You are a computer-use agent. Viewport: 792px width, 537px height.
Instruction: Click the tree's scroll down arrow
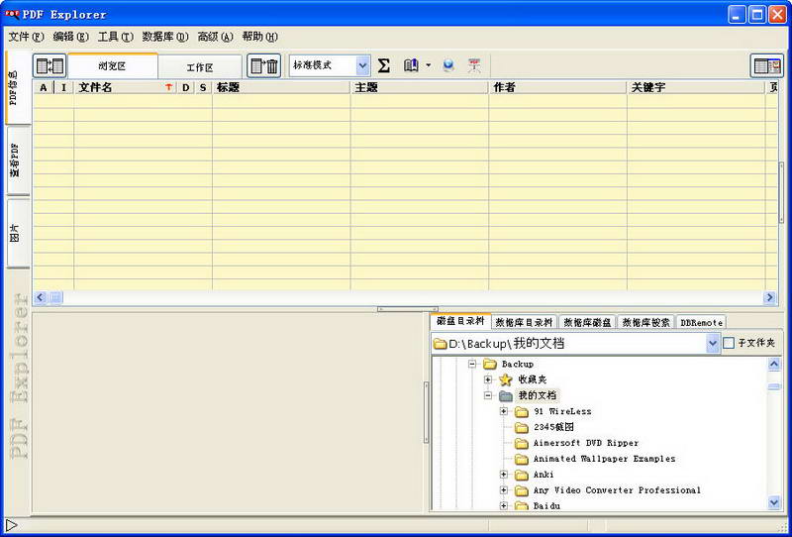click(x=774, y=502)
